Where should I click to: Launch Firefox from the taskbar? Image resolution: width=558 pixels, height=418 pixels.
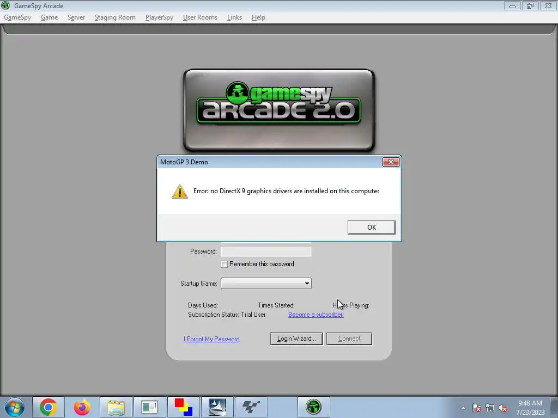[82, 407]
